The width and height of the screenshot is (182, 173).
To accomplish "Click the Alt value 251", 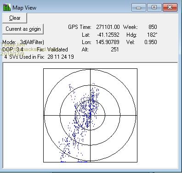I will pos(115,50).
